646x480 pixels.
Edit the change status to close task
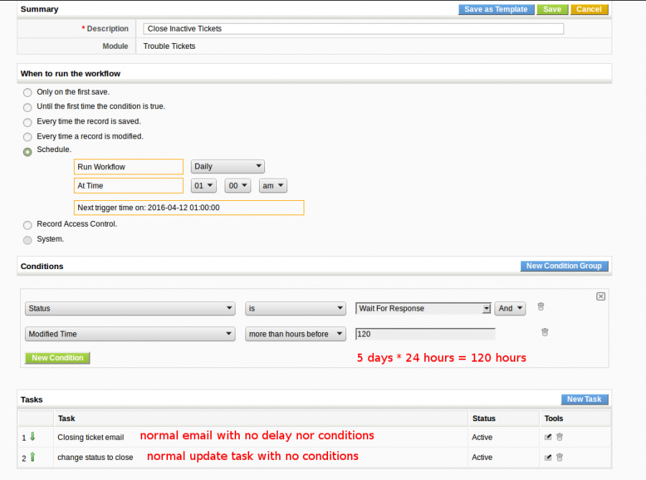[548, 457]
